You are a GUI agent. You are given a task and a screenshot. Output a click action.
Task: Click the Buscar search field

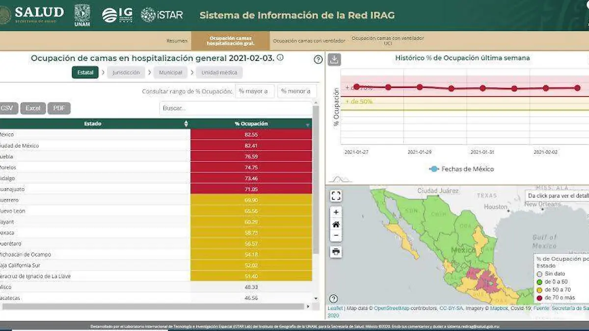point(236,108)
